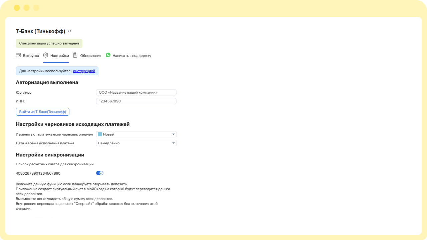Click the ИНН input field

pyautogui.click(x=136, y=101)
